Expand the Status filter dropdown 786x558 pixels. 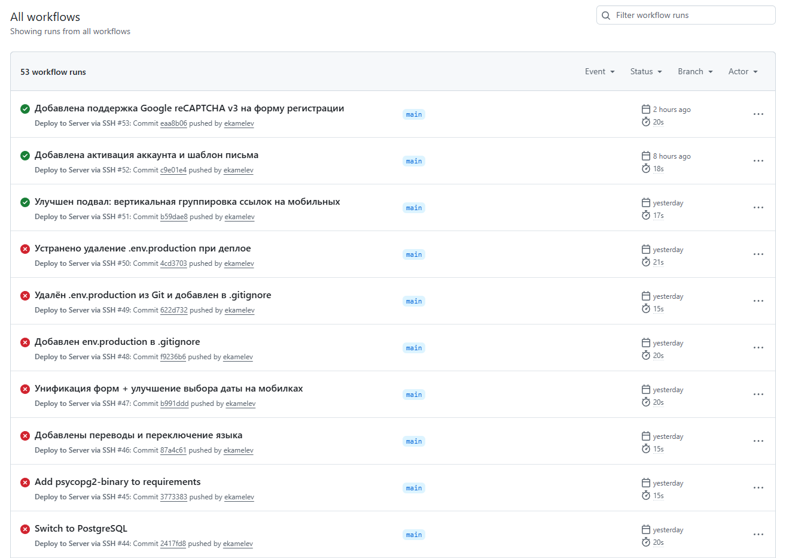click(x=646, y=72)
